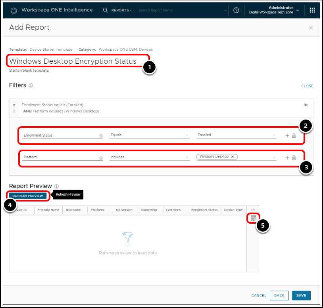The width and height of the screenshot is (323, 308).
Task: Click the search magnifier icon
Action: point(105,10)
